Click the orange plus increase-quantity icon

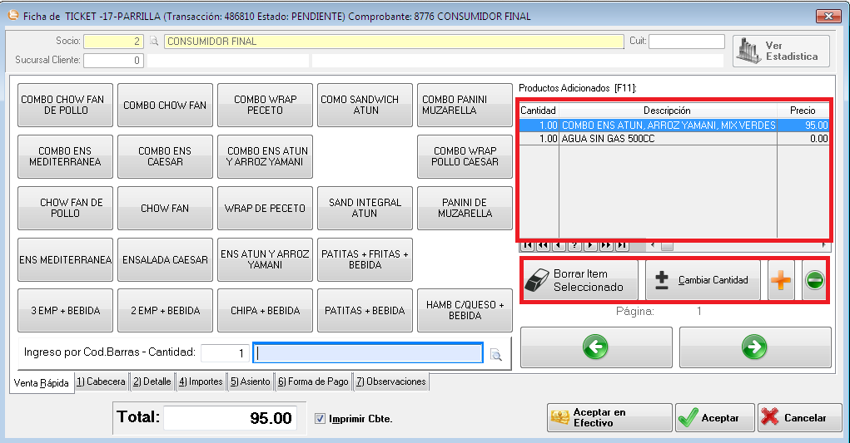point(781,281)
